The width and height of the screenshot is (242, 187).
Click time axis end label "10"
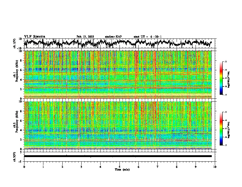215,167
